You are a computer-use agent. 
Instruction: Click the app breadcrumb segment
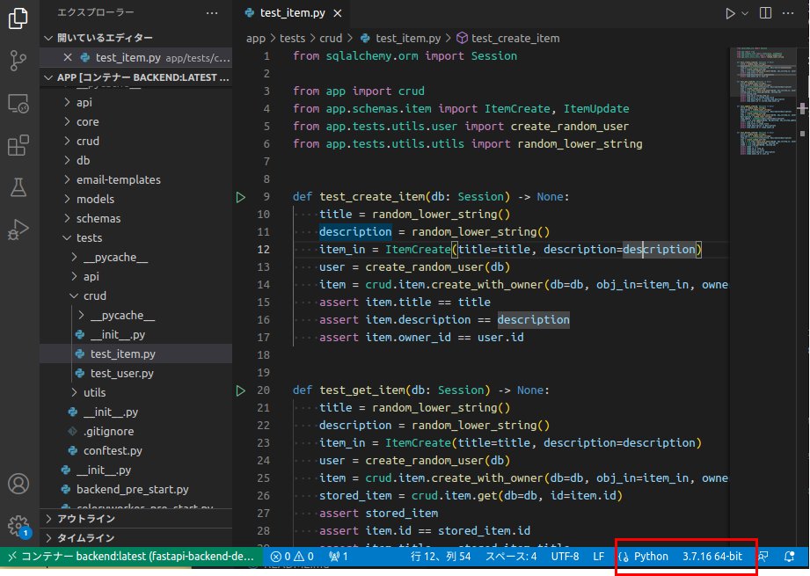point(256,38)
